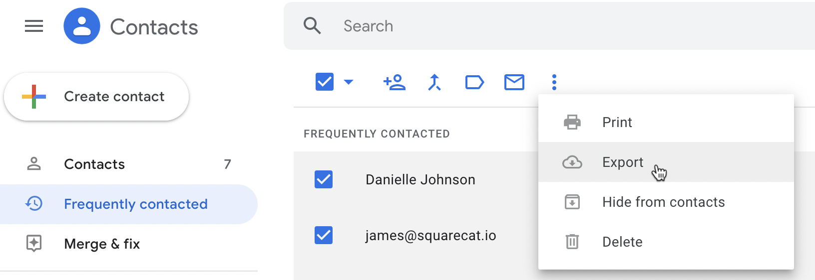Add selected to contacts icon
This screenshot has width=815, height=280.
[x=395, y=82]
